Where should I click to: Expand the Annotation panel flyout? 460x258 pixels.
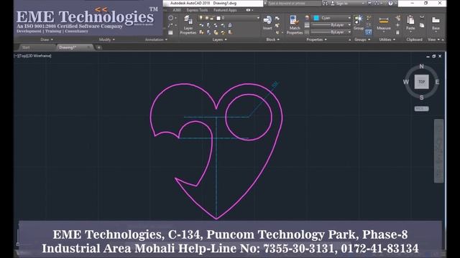point(156,39)
